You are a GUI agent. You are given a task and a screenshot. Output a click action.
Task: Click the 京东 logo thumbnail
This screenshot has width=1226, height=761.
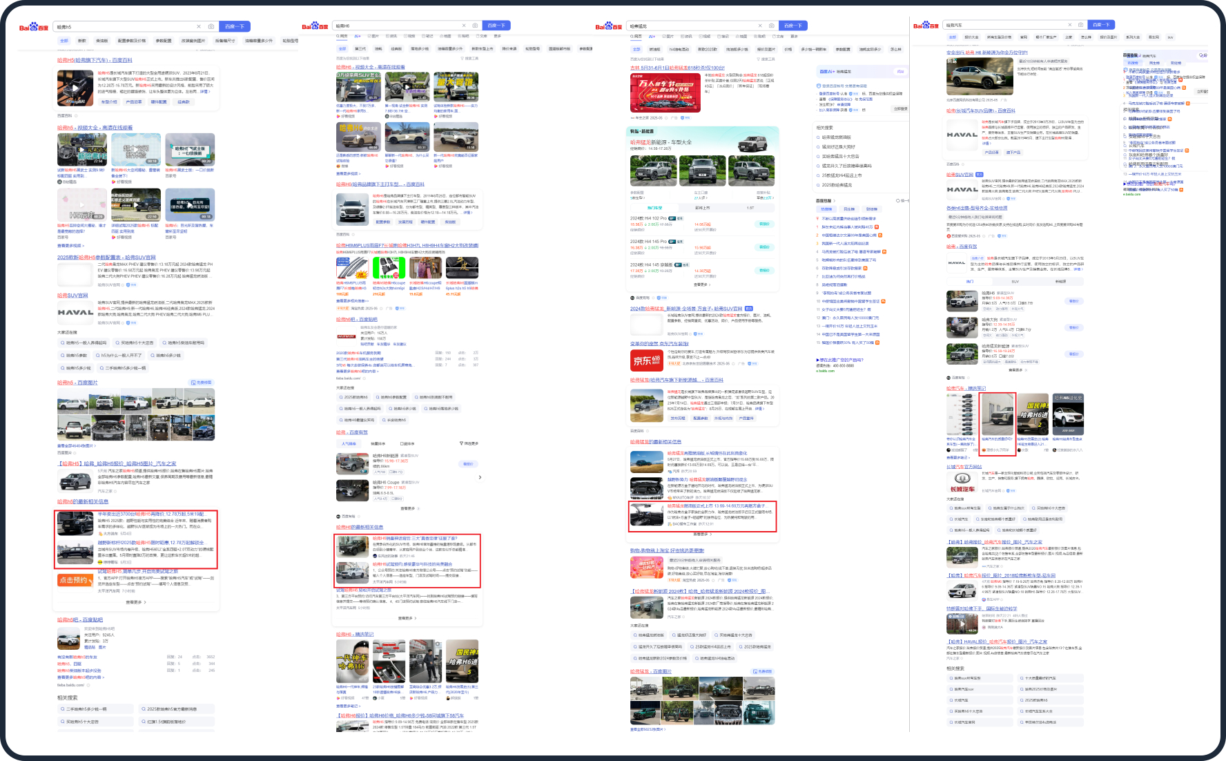(647, 360)
